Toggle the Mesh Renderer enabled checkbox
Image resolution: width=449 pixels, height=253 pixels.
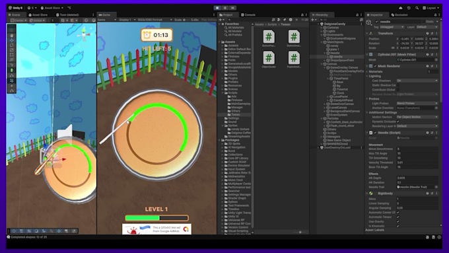pyautogui.click(x=375, y=66)
